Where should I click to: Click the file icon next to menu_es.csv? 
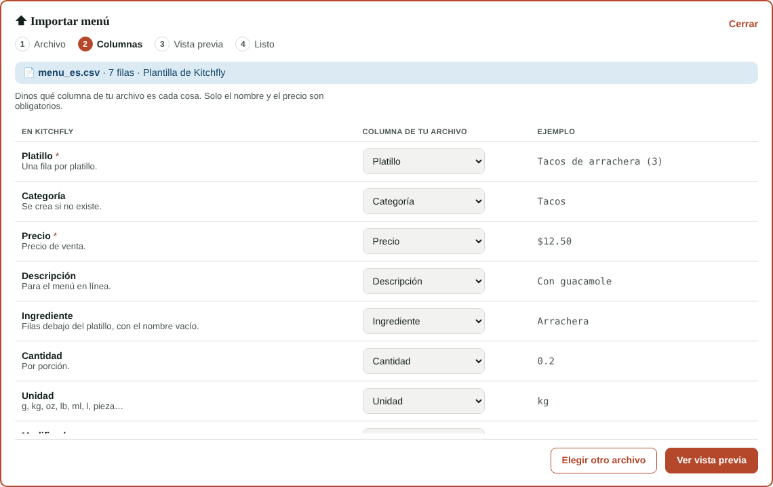(29, 73)
